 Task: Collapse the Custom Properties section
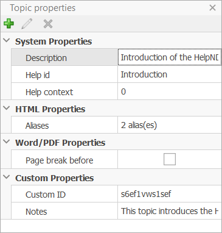click(7, 177)
